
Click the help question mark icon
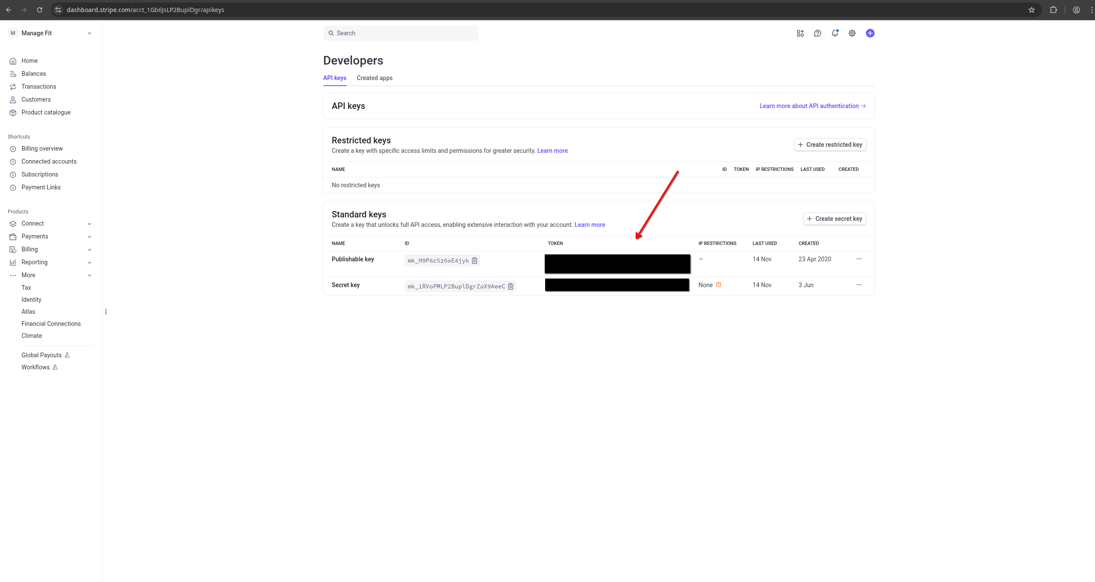[x=817, y=33]
